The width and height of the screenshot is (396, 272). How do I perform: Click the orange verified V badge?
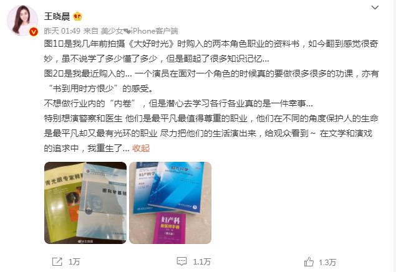point(33,32)
